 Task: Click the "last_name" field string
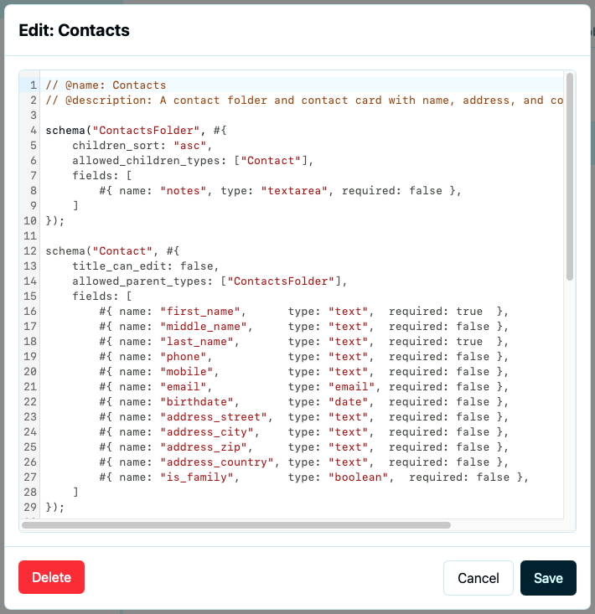197,342
